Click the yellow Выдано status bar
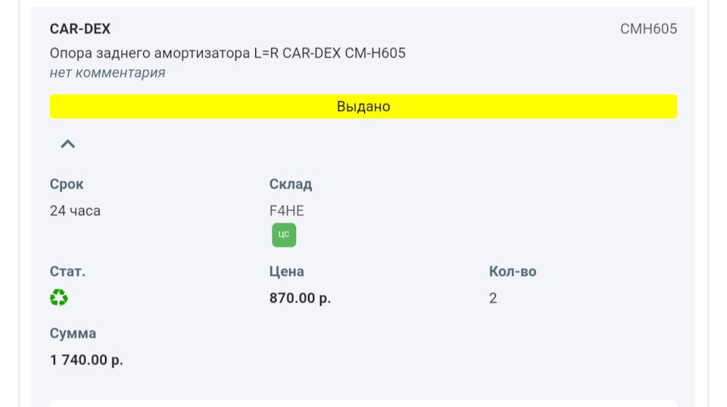The height and width of the screenshot is (407, 727). (363, 107)
